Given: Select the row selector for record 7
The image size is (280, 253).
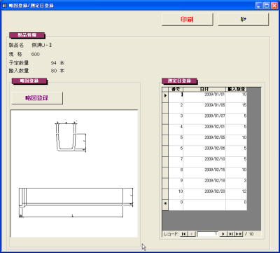Looking at the screenshot, I should pos(165,162).
